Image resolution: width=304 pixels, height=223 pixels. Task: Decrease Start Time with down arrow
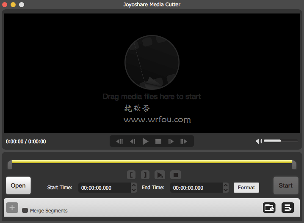[134, 190]
